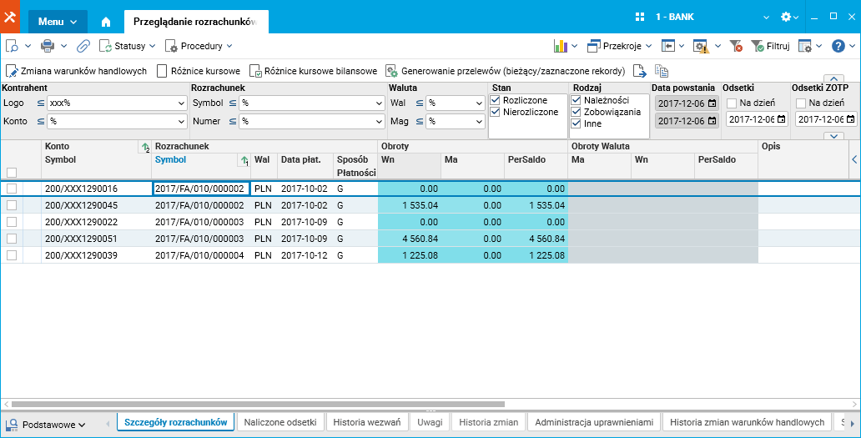Viewport: 861px width, 438px height.
Task: Toggle the Nierozliczone checkbox
Action: 496,112
